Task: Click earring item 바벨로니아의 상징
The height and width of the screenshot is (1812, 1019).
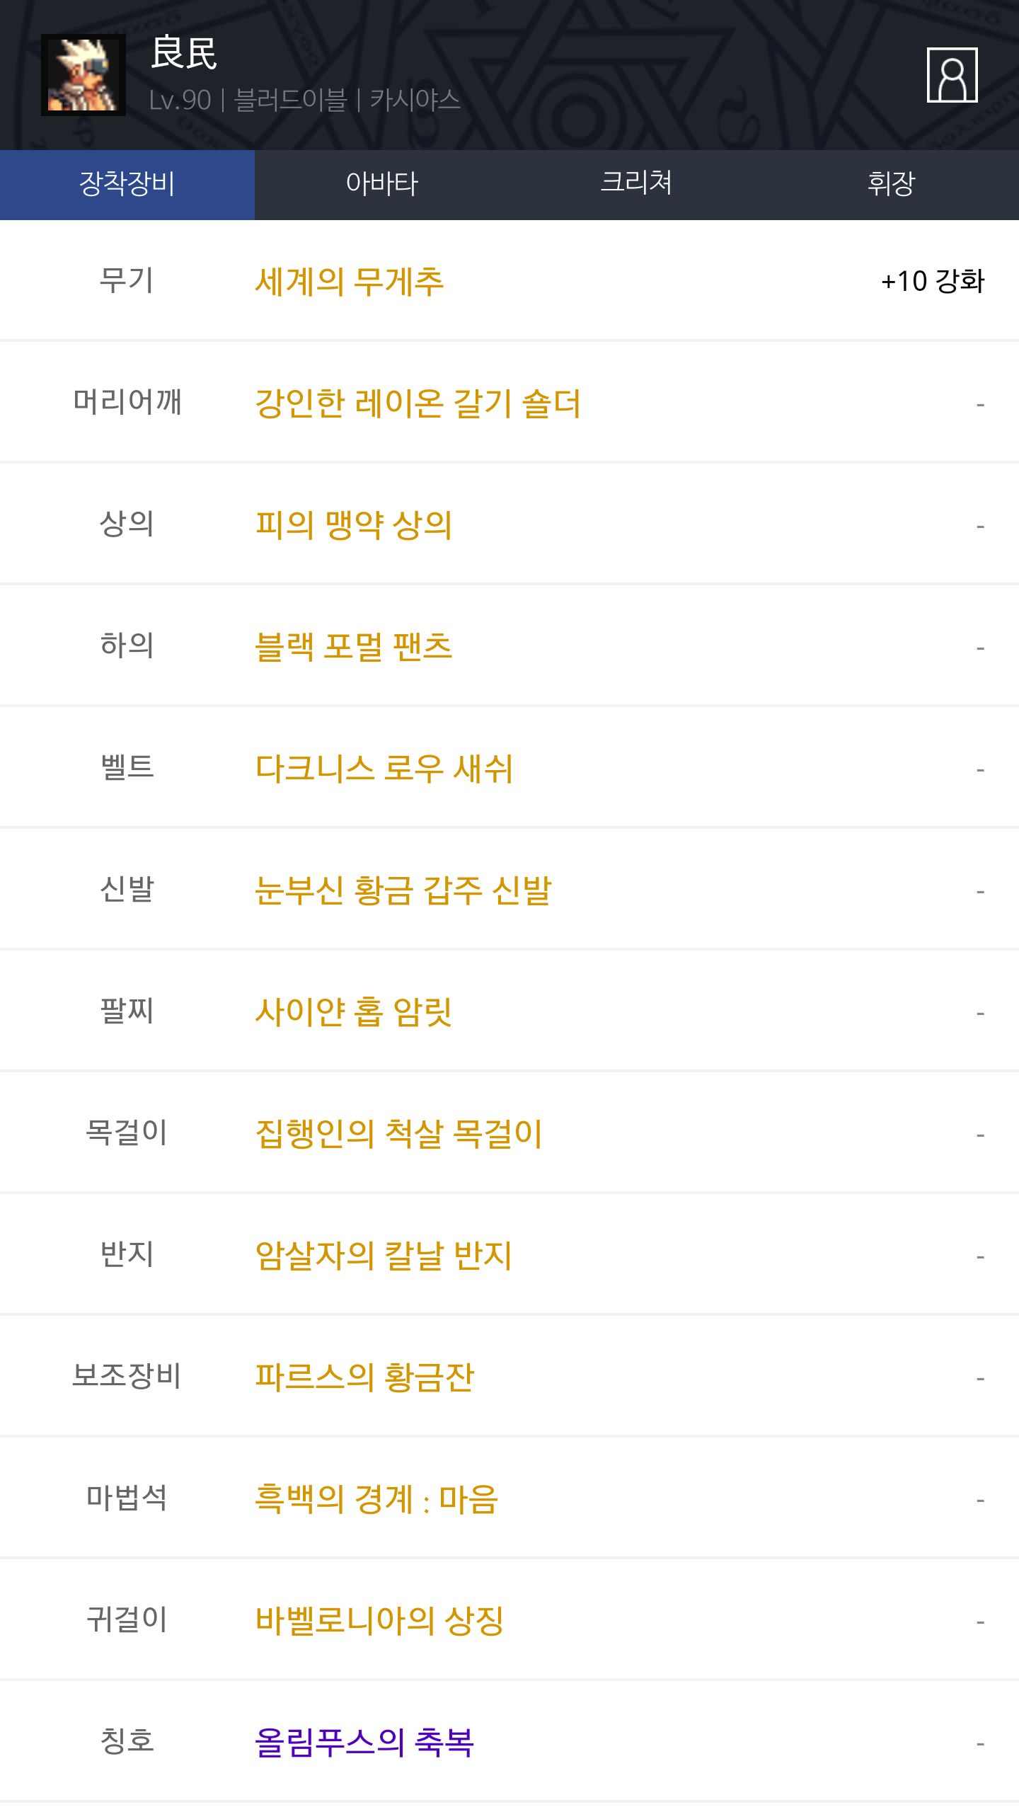Action: (379, 1621)
